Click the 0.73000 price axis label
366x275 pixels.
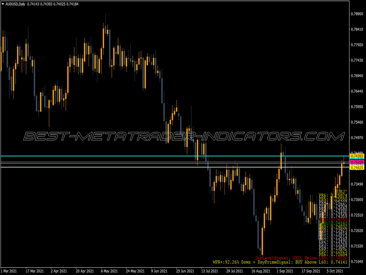357,200
